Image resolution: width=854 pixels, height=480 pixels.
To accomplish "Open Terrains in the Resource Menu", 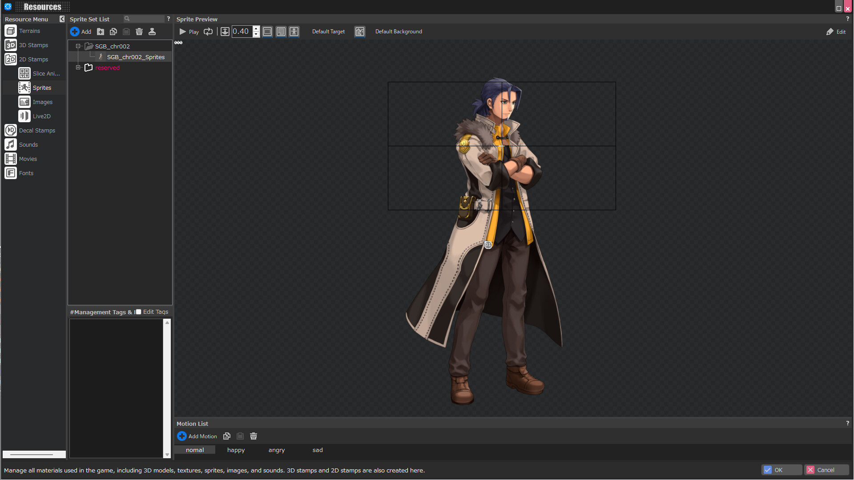I will [29, 31].
